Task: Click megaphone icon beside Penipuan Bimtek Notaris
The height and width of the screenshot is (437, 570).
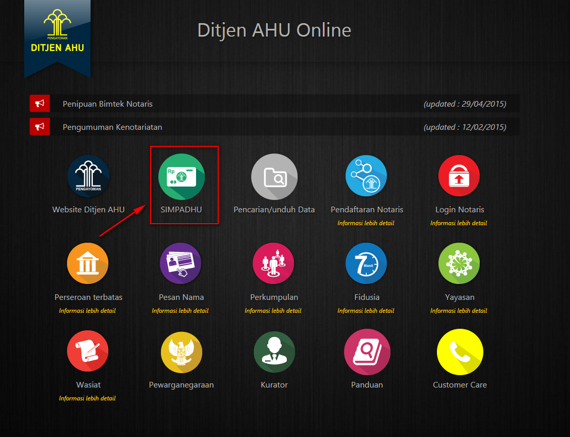Action: coord(40,104)
